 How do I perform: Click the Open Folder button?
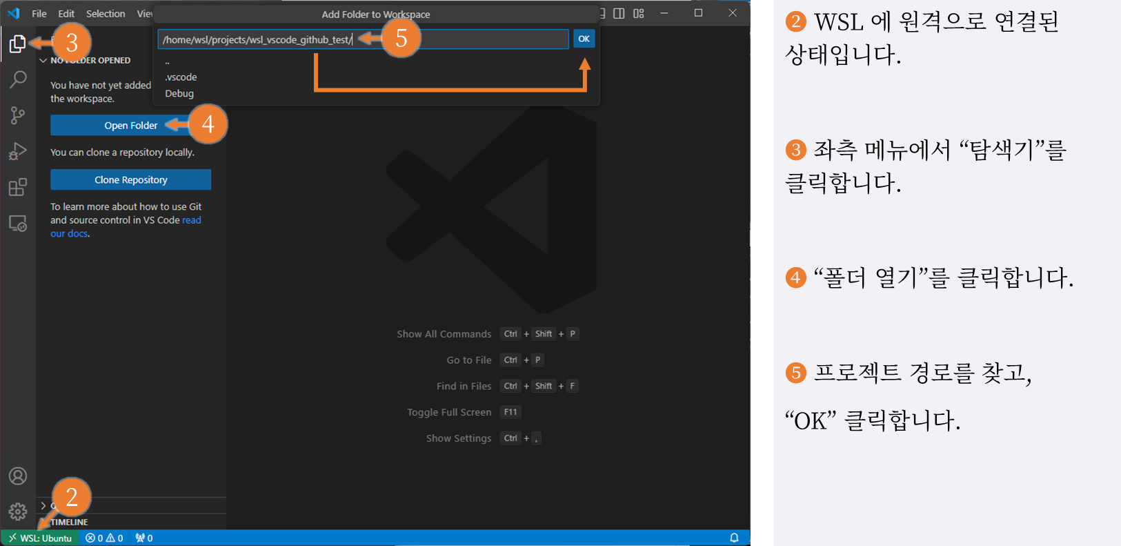pyautogui.click(x=131, y=125)
